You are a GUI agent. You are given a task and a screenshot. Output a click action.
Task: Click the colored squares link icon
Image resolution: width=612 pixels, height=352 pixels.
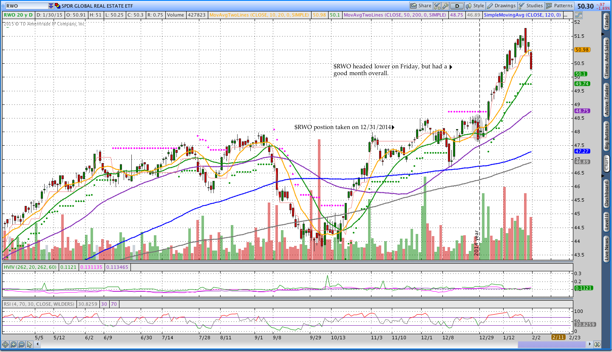(58, 6)
